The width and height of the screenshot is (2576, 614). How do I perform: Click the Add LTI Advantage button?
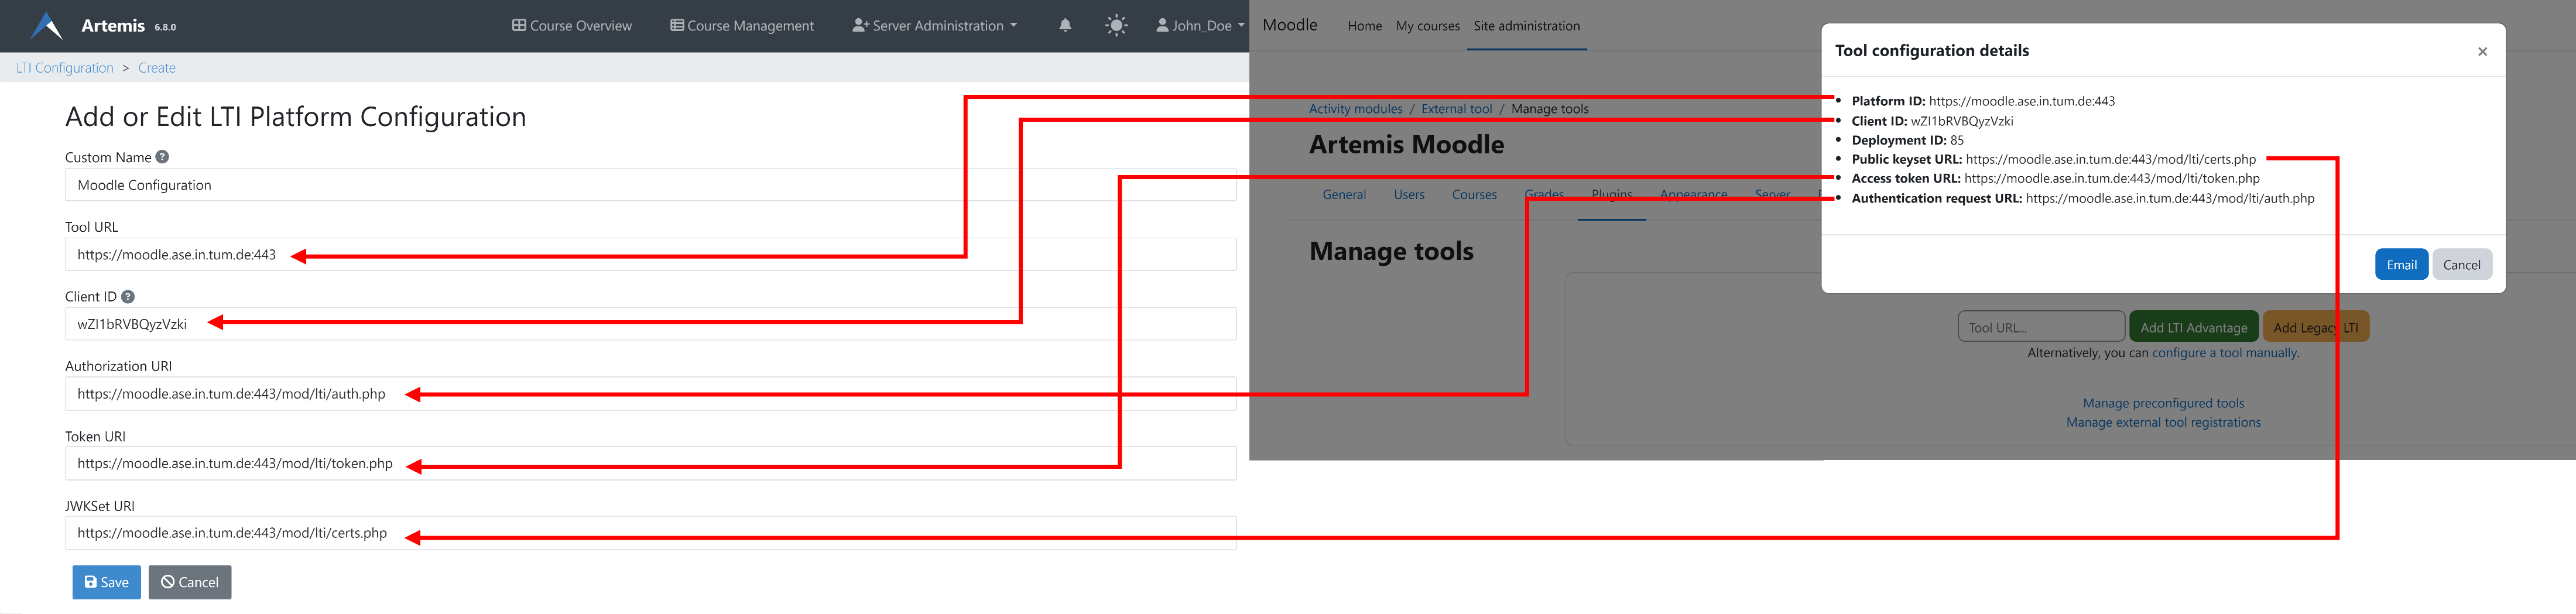(x=2193, y=326)
